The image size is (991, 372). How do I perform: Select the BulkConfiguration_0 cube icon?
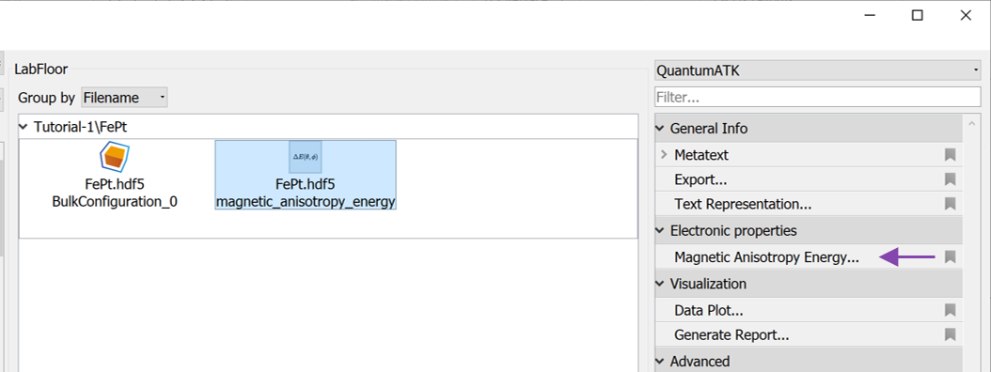[x=115, y=157]
